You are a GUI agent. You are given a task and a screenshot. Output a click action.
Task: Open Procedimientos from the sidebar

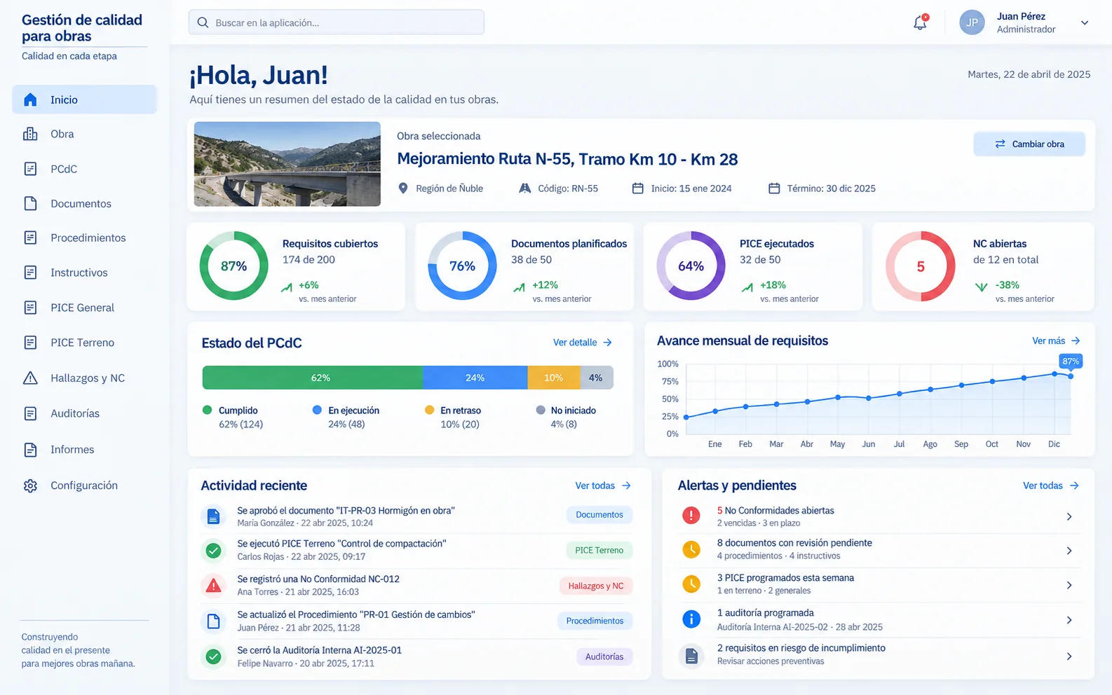coord(84,238)
